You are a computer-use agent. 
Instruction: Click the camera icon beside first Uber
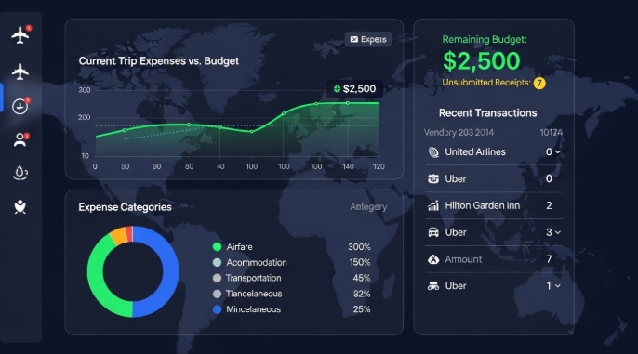click(433, 178)
